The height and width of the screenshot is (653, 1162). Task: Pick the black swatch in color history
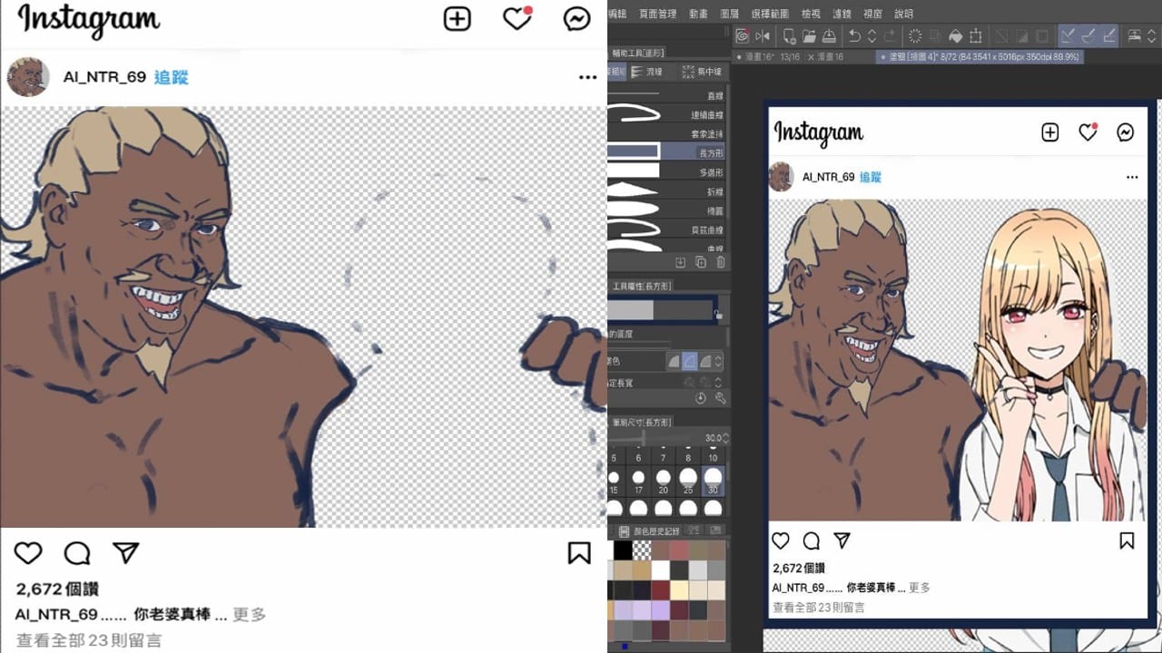[x=623, y=550]
